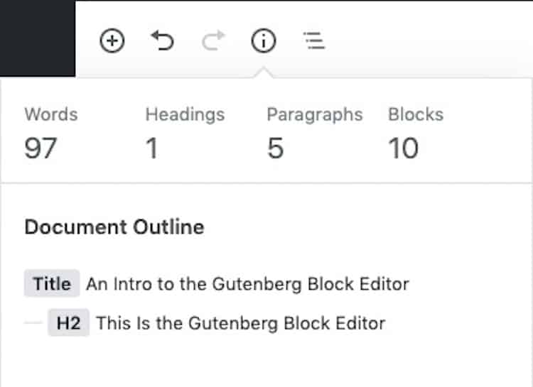
Task: Jump to 'An Intro to the Gutenberg Block Editor' title
Action: pos(247,284)
